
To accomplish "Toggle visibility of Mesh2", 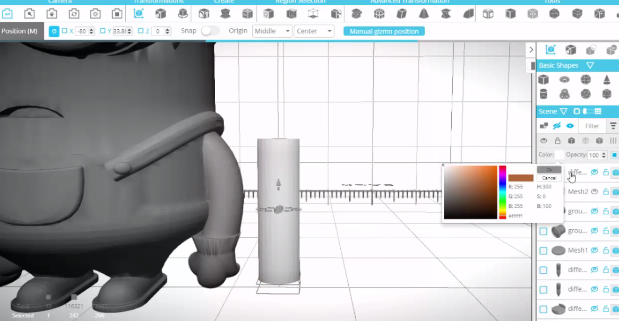I will pos(595,192).
